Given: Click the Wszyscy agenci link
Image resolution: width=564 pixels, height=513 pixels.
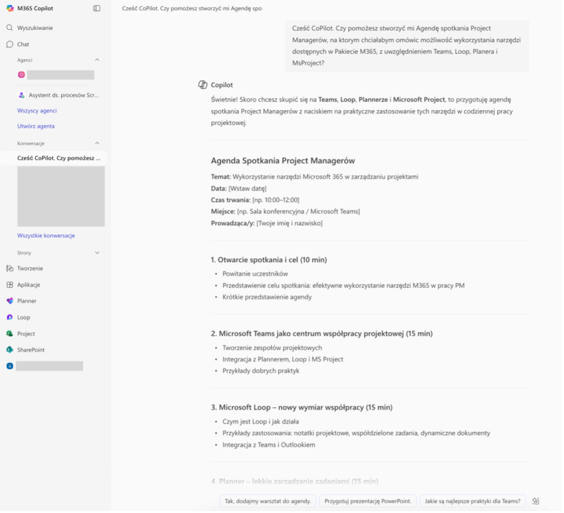Looking at the screenshot, I should tap(37, 111).
